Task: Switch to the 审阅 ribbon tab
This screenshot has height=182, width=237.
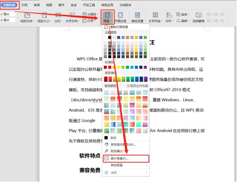Action: point(37,5)
